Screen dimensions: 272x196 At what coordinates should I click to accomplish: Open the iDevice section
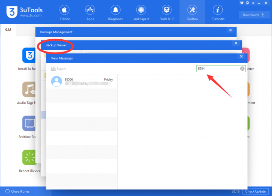[x=65, y=13]
